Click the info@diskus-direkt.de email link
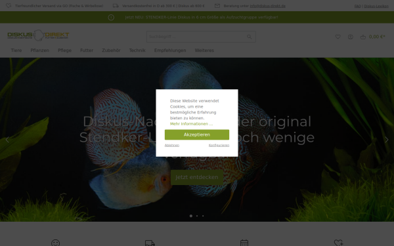This screenshot has width=394, height=246. tap(268, 6)
